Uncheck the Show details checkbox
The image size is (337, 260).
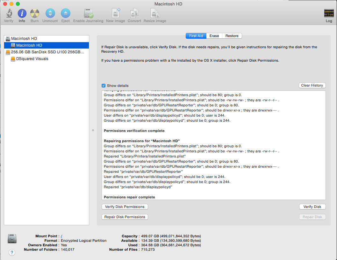click(104, 86)
